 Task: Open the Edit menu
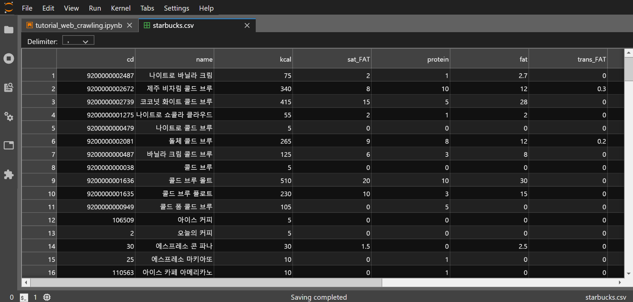click(48, 8)
